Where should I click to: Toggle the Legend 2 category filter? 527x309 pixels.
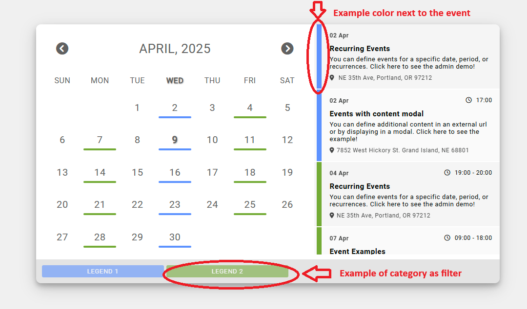pyautogui.click(x=227, y=271)
